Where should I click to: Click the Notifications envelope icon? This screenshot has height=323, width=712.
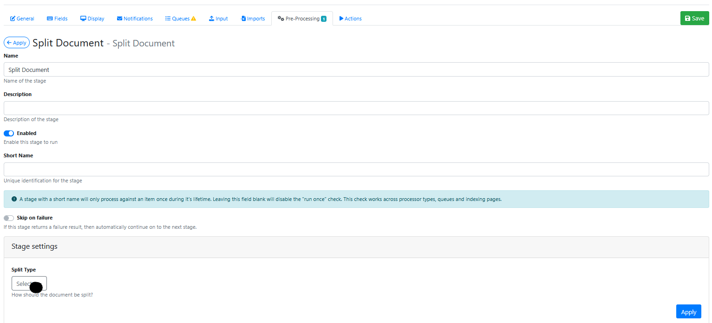119,19
